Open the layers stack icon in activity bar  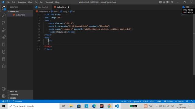(4, 66)
